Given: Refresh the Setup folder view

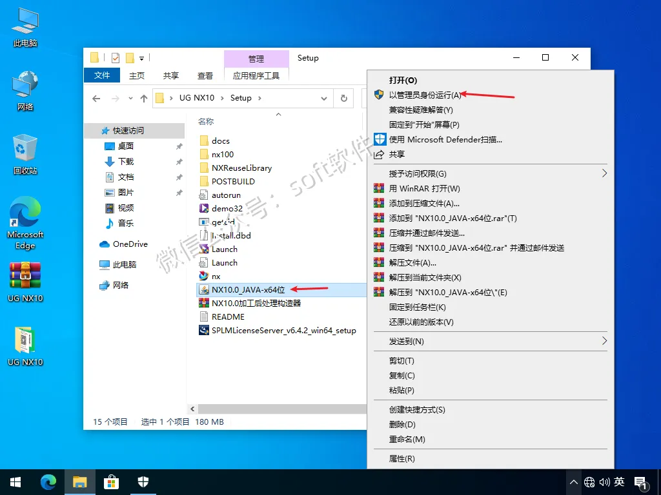Looking at the screenshot, I should pos(344,98).
